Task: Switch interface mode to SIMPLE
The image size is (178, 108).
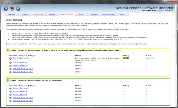Action: click(x=160, y=11)
